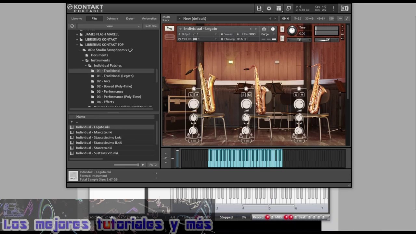Open the multi rack preset dropdown arrow
416x234 pixels.
179,19
